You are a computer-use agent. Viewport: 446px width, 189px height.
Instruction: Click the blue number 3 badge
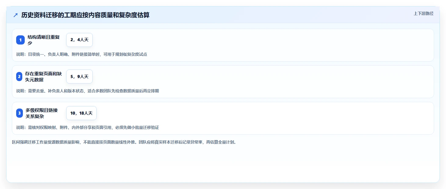tap(19, 113)
